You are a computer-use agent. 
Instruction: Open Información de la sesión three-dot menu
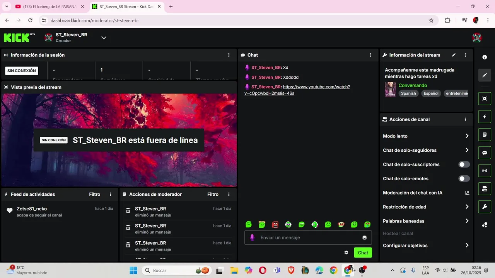229,55
